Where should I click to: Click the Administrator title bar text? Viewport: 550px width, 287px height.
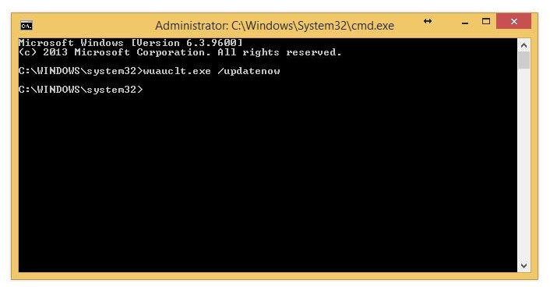coord(275,26)
